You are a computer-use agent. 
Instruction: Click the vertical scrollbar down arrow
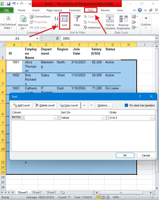tap(157, 188)
